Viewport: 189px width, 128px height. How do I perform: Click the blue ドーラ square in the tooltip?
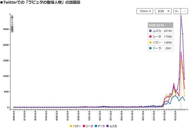(x=151, y=48)
